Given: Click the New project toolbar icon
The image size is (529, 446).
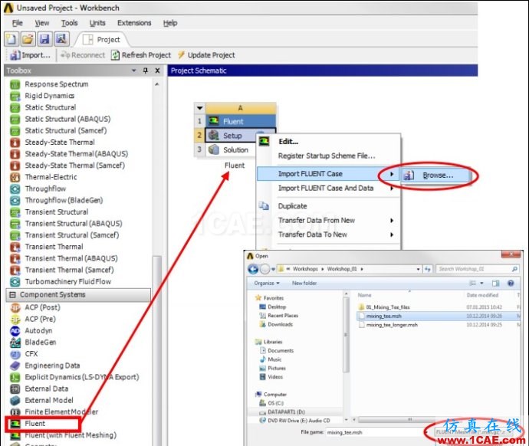Looking at the screenshot, I should 11,39.
